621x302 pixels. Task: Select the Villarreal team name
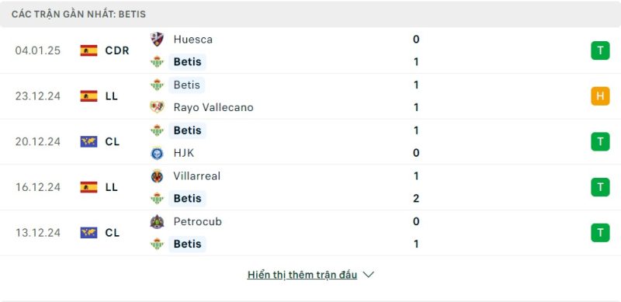197,176
